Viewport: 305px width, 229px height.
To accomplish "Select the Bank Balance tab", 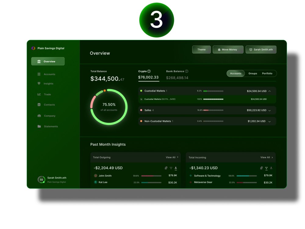I will pos(177,75).
